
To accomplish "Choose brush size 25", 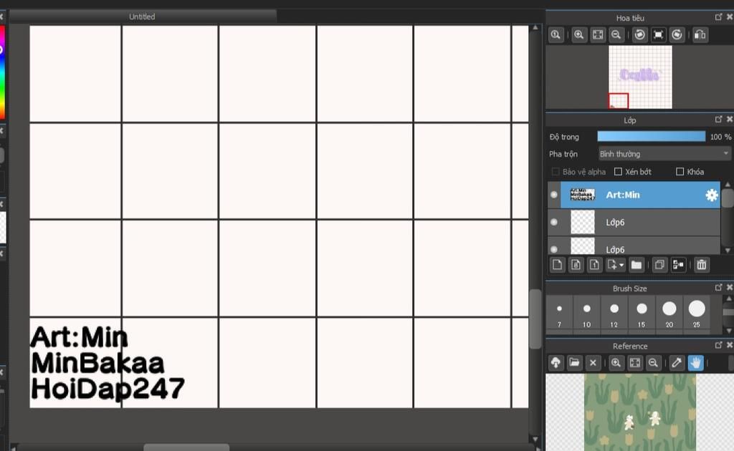I will 697,314.
